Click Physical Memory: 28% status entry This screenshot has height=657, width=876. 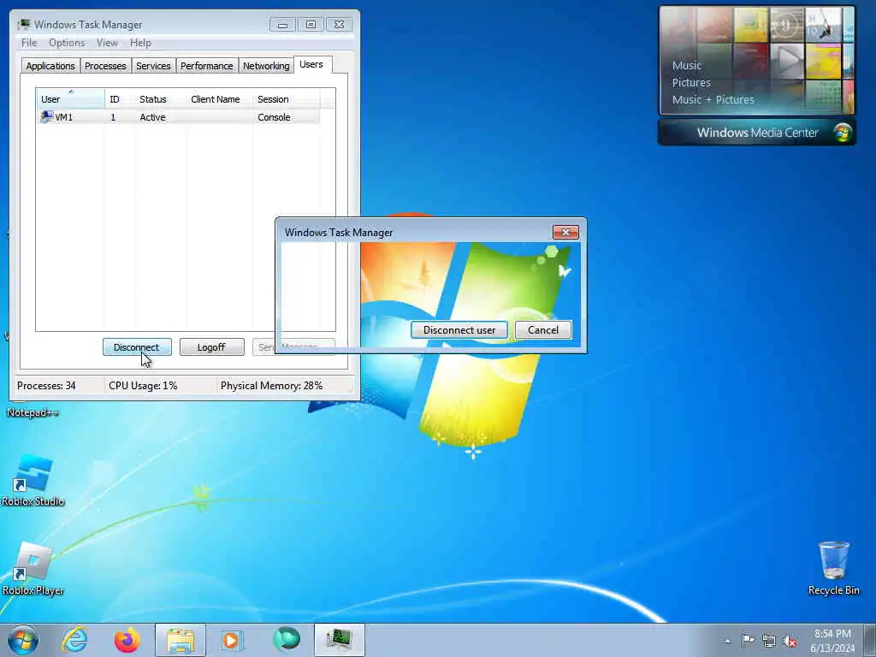coord(271,386)
